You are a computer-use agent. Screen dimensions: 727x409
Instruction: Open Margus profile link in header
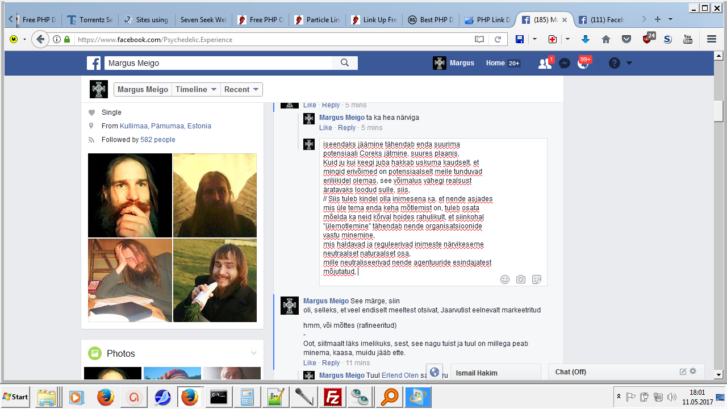pos(454,63)
